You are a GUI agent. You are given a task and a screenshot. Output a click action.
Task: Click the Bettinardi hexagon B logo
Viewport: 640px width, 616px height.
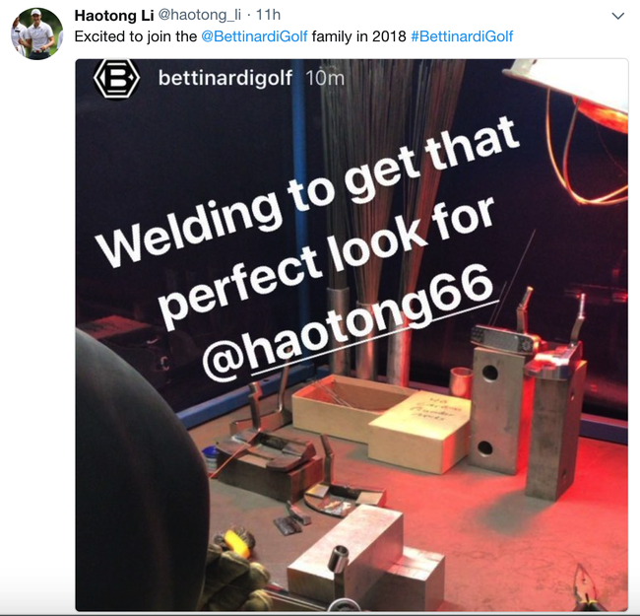[117, 78]
